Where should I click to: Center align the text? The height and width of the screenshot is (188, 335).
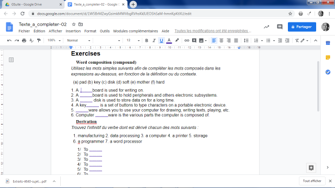tap(221, 41)
